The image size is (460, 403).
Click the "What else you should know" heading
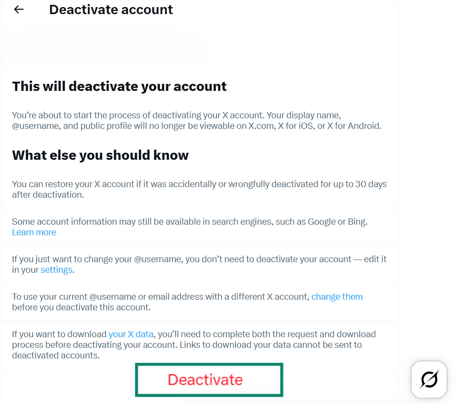pyautogui.click(x=100, y=155)
